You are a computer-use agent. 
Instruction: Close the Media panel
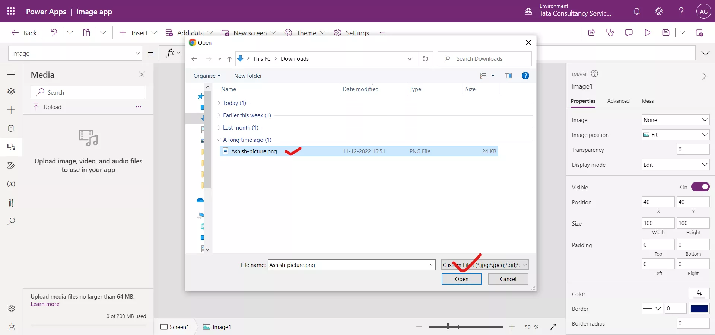142,74
